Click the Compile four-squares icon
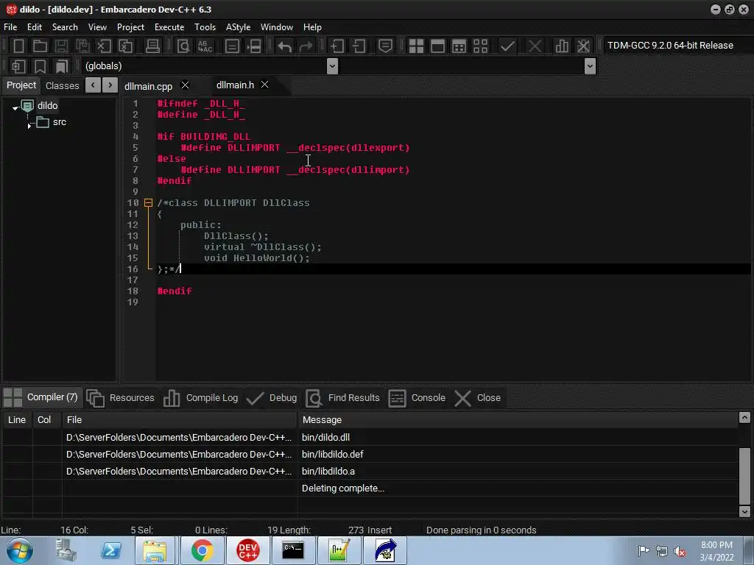754x565 pixels. [416, 46]
